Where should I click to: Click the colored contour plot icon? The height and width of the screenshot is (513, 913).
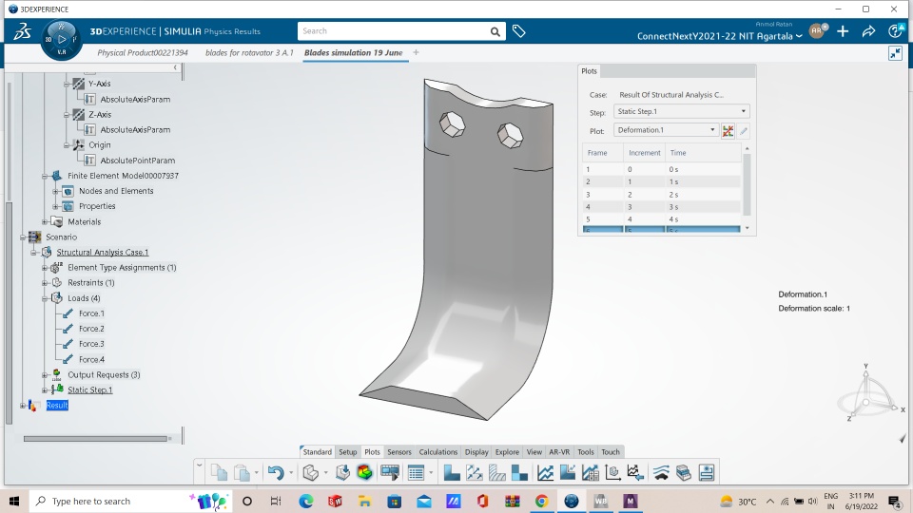365,472
